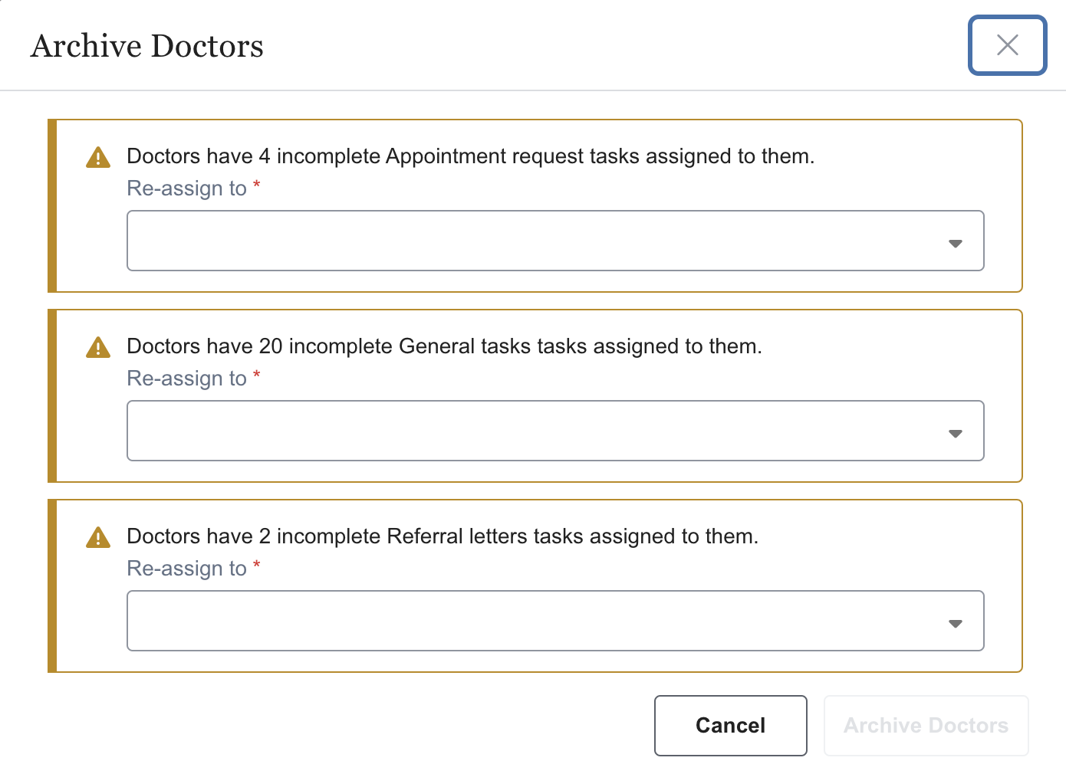Screen dimensions: 1066x774
Task: Click the red asterisk beside the first Re-assign label
Action: (256, 186)
